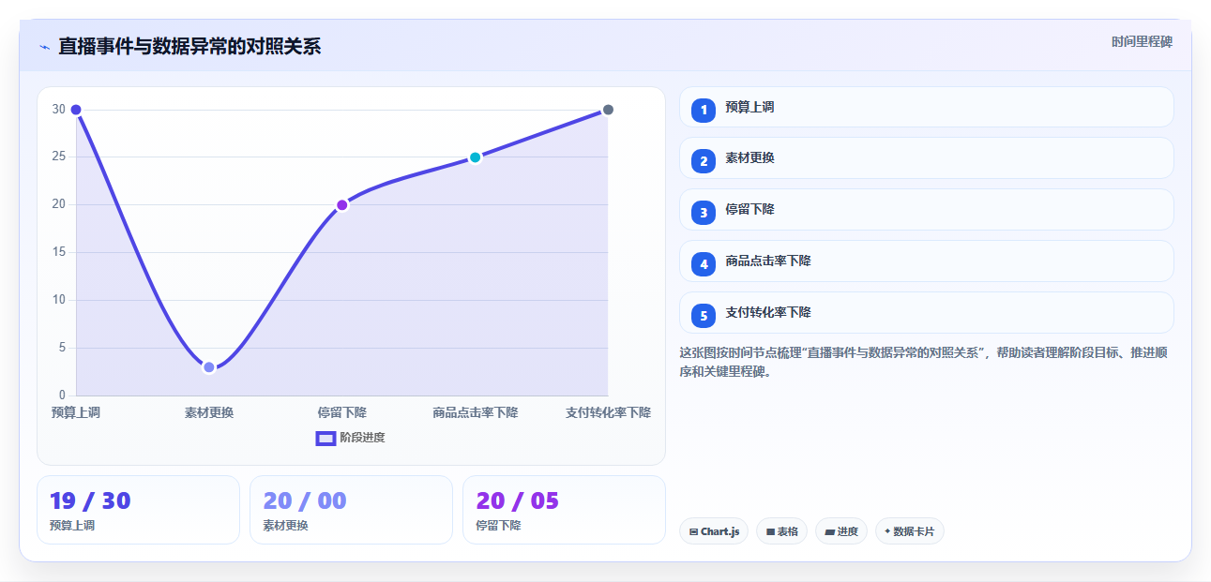
Task: Select the 支付转化率下降 milestone row
Action: point(927,313)
